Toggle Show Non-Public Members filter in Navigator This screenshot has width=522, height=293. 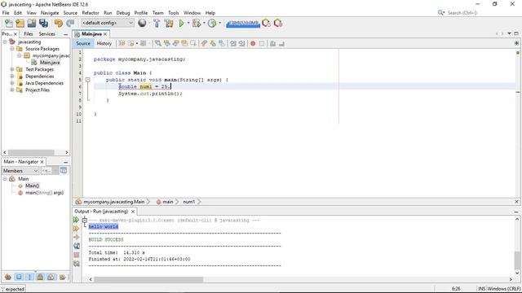(x=40, y=277)
